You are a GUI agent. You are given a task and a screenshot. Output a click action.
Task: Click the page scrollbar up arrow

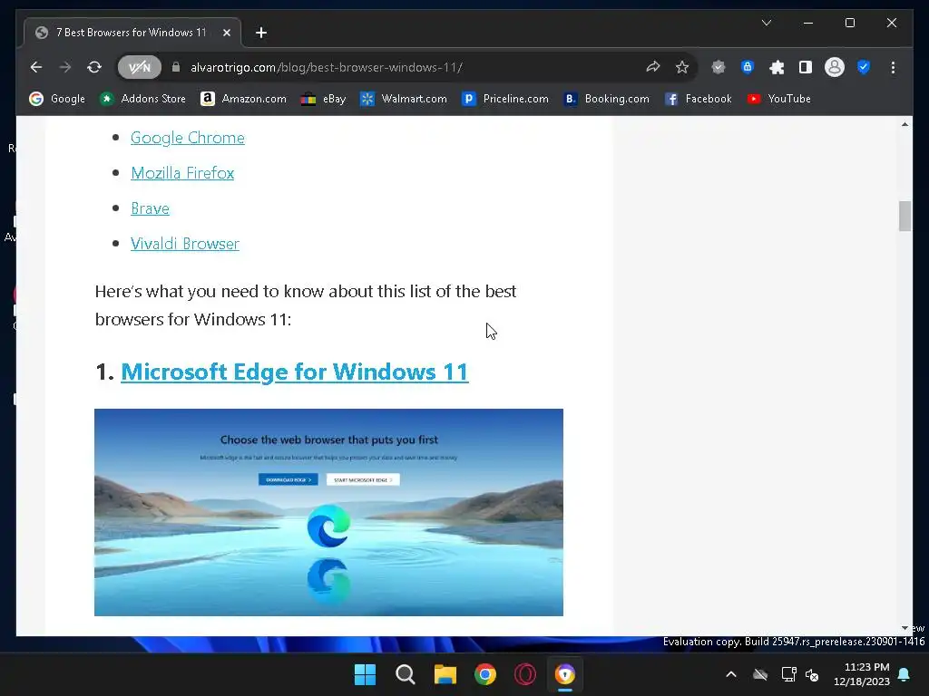(905, 124)
